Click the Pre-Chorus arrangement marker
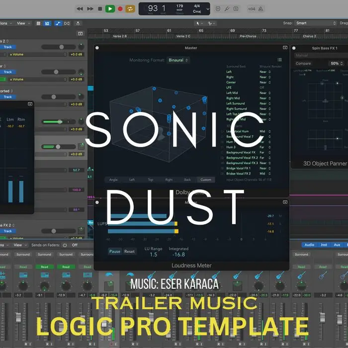 click(x=248, y=36)
